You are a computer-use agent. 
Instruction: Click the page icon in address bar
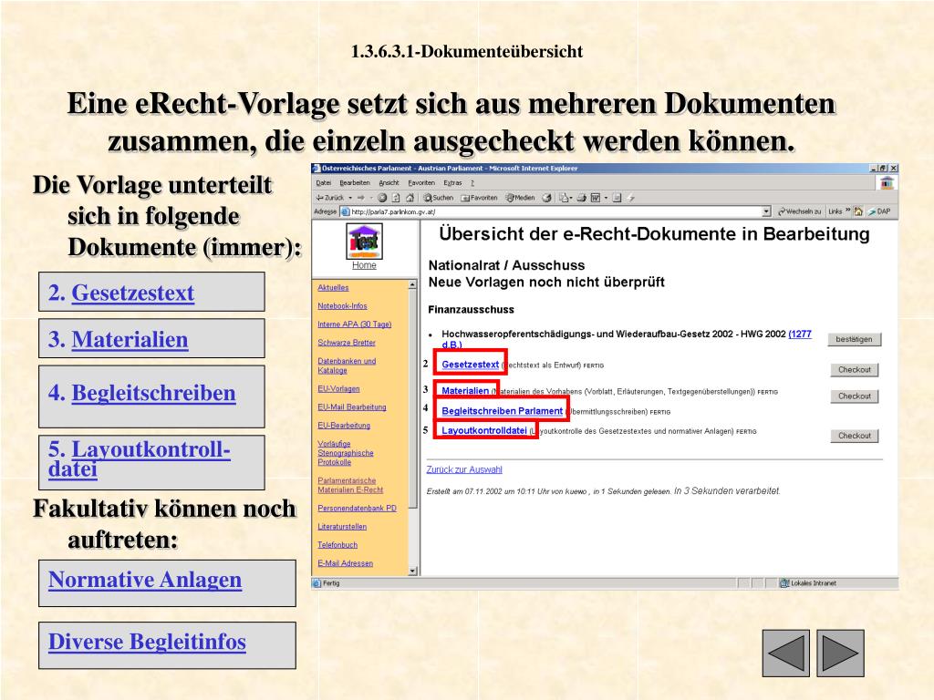(345, 211)
